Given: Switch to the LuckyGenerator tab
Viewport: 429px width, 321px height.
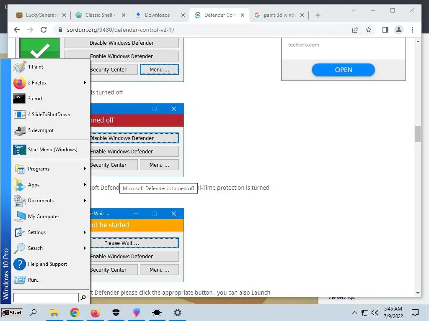Looking at the screenshot, I should 41,15.
